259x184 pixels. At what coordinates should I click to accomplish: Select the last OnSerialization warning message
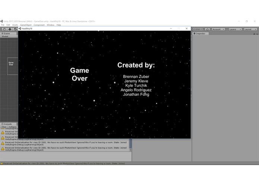(x=66, y=149)
